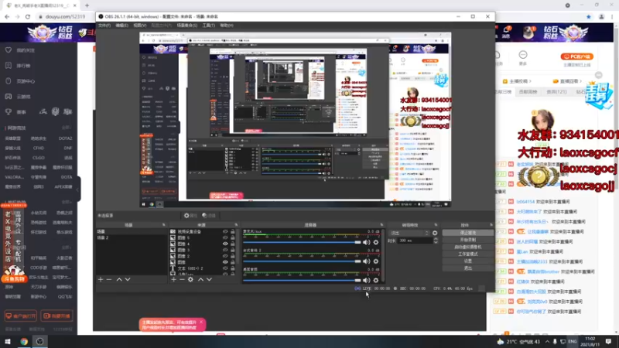Screen dimensions: 619x348
Task: Switch to 贵宾(121) tab on Douyu
Action: coord(556,91)
